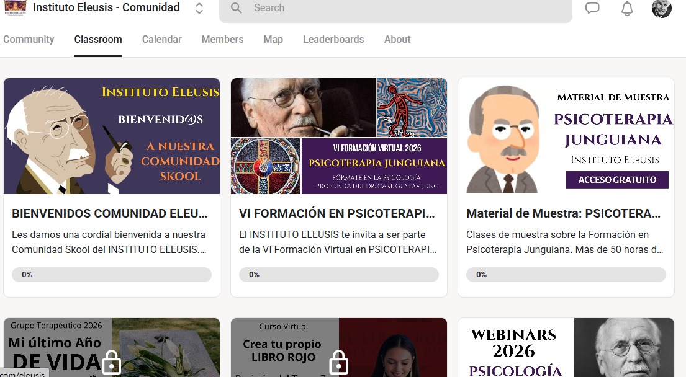686x377 pixels.
Task: Open the Bienvenidos Comunidad Skool course thumbnail
Action: pos(112,136)
